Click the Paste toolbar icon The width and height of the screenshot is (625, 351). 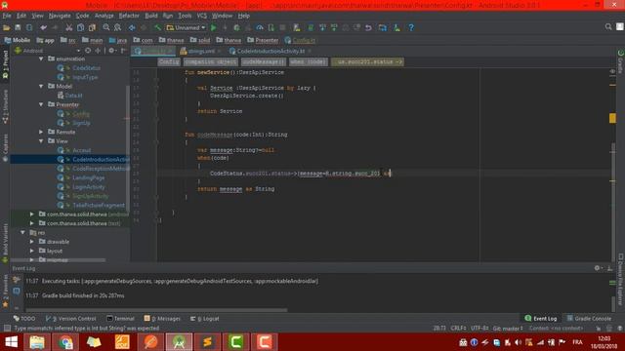pos(92,27)
